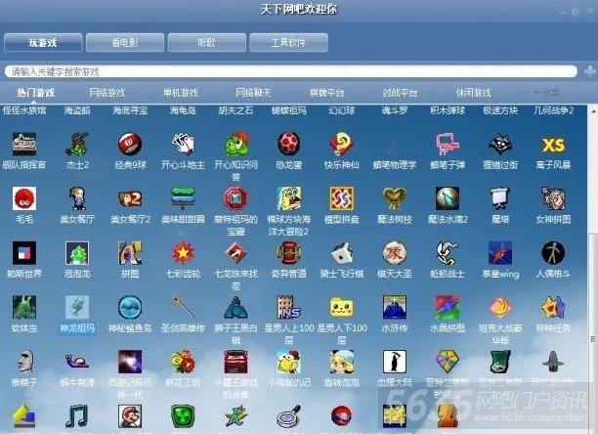Open the 单机游戏 tab
The height and width of the screenshot is (434, 598).
tap(181, 92)
